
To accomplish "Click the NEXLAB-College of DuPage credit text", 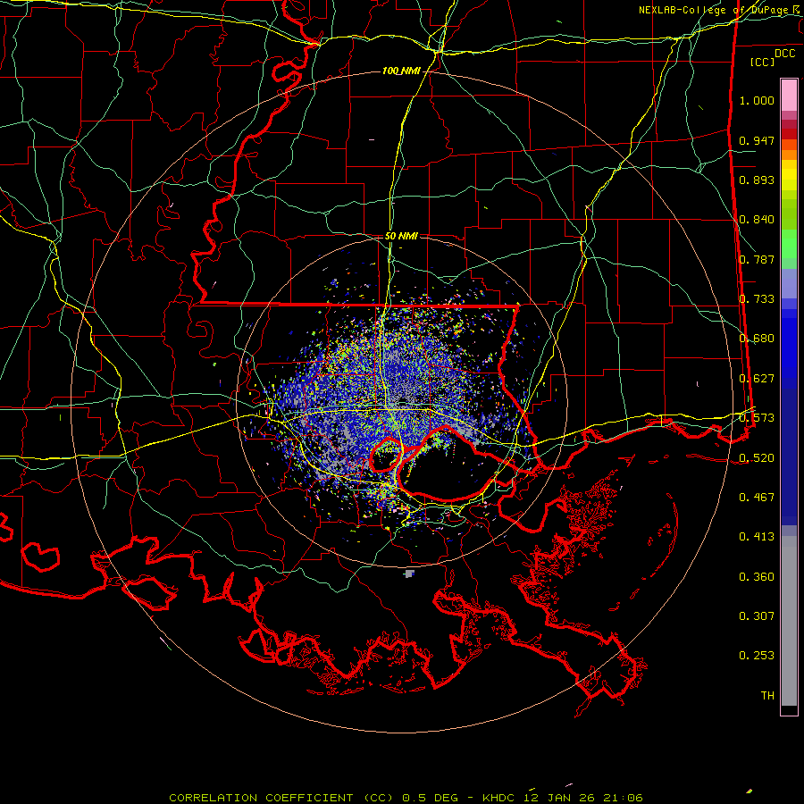I will (713, 10).
